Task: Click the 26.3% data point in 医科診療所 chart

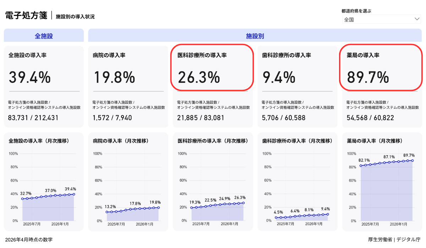Action: point(243,203)
